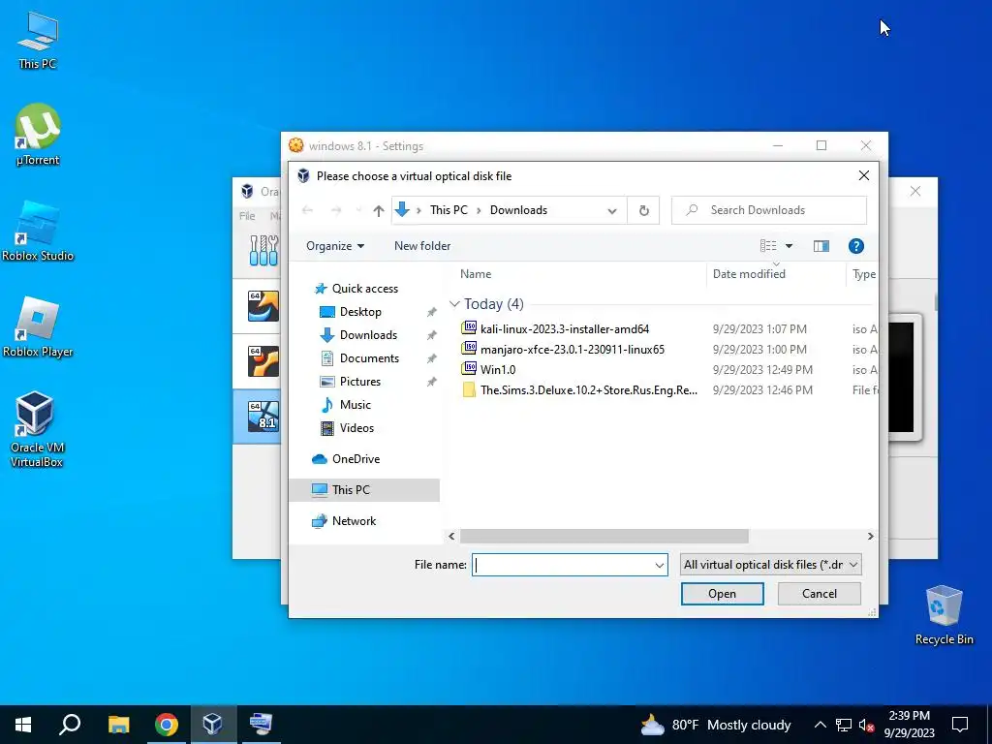This screenshot has height=744, width=992.
Task: Click New folder
Action: click(x=422, y=246)
